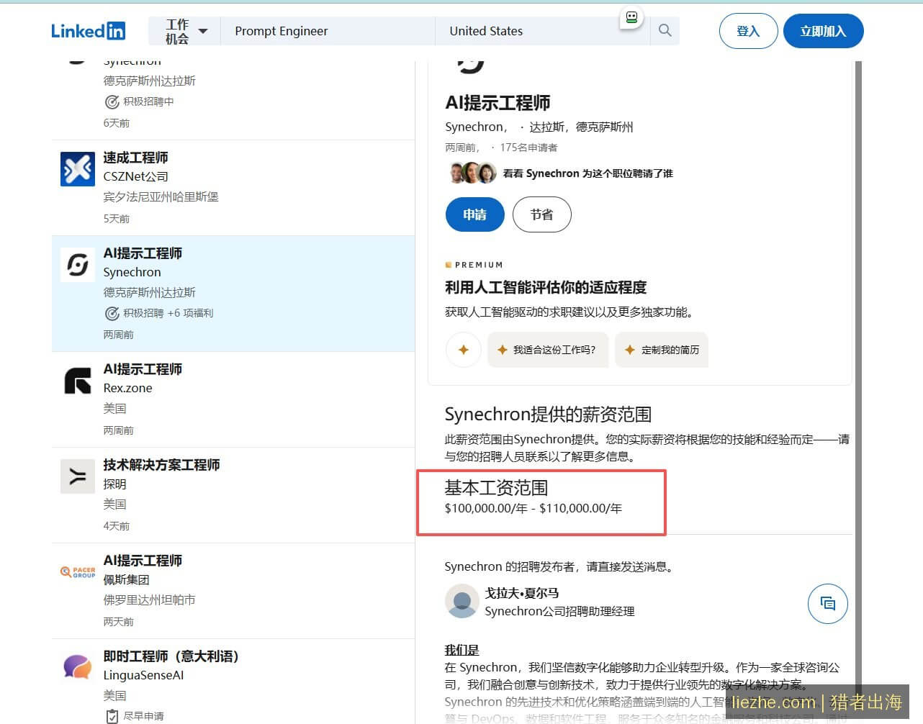
Task: Click the PREMIUM badge label
Action: click(474, 265)
